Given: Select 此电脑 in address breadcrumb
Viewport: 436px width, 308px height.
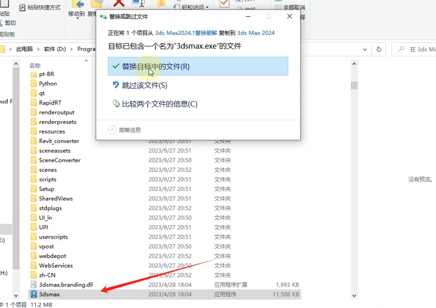Looking at the screenshot, I should point(24,49).
